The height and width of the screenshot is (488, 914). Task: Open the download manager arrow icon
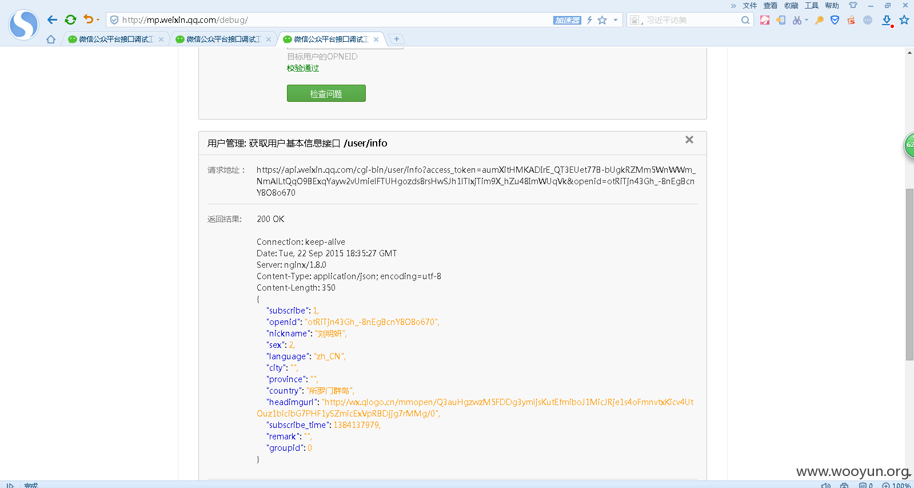pos(887,21)
